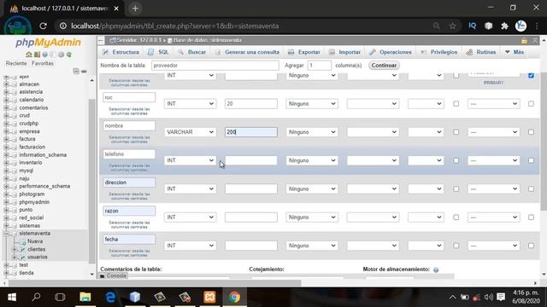Open Windows notification center icon

501,297
